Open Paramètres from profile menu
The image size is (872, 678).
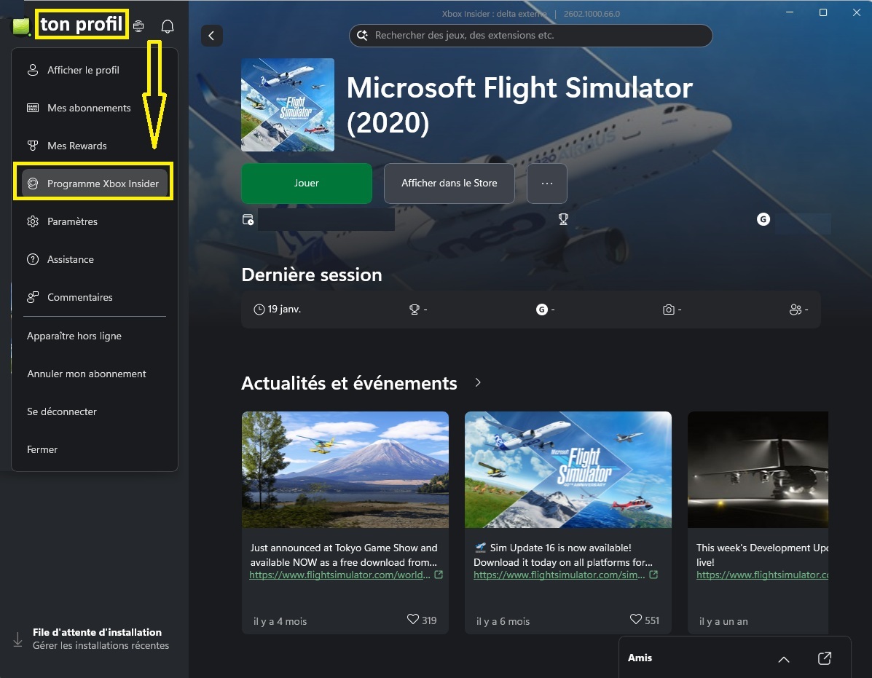pos(95,221)
